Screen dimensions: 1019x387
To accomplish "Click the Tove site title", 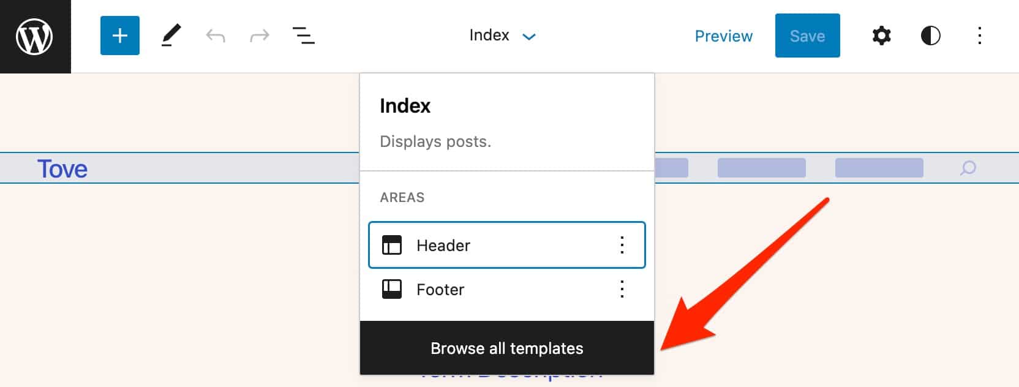I will [x=62, y=168].
